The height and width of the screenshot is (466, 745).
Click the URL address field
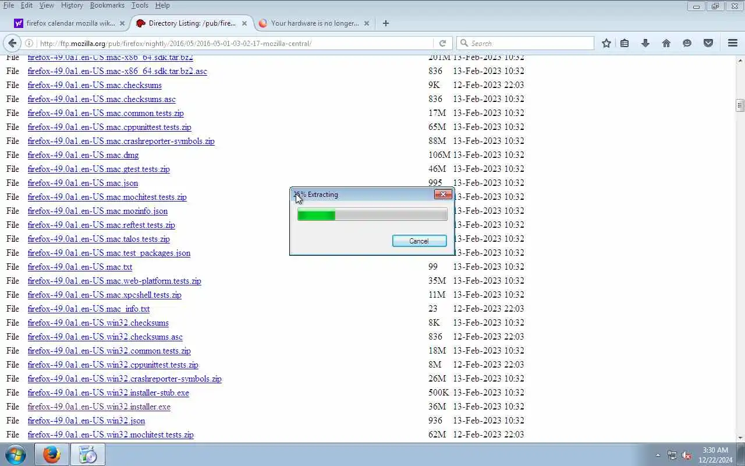(x=236, y=43)
